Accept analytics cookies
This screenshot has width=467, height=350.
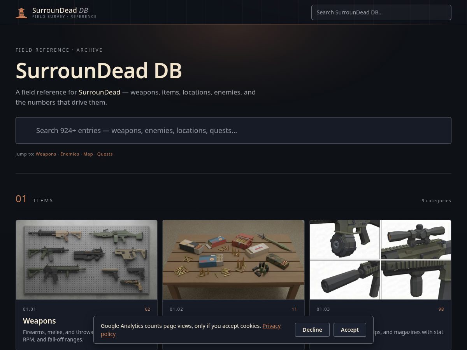[349, 330]
